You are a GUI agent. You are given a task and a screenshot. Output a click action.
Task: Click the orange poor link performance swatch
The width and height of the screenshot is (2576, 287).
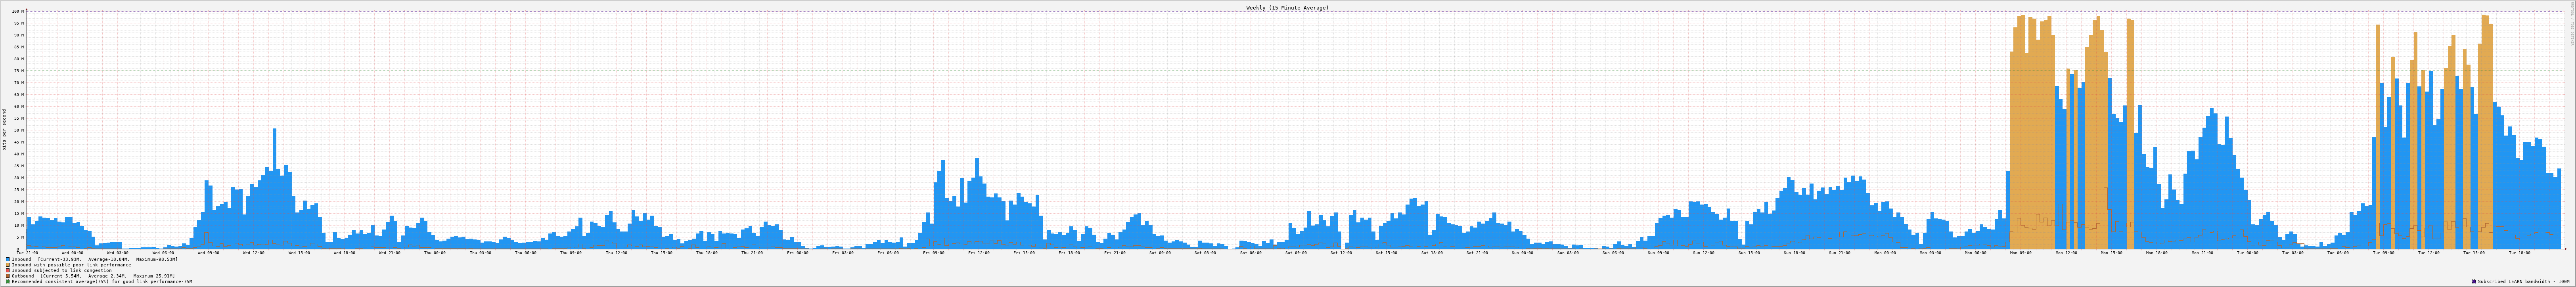click(x=8, y=265)
